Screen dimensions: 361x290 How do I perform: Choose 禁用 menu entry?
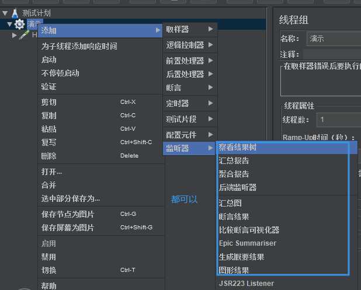click(x=101, y=257)
